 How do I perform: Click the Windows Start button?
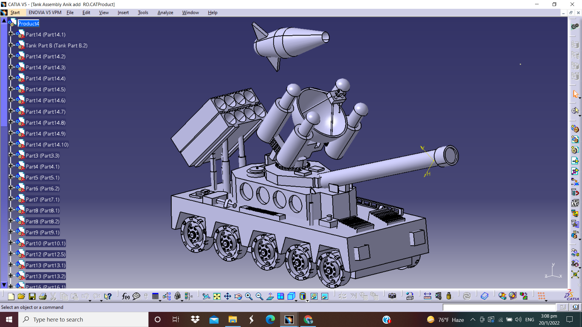tap(9, 319)
